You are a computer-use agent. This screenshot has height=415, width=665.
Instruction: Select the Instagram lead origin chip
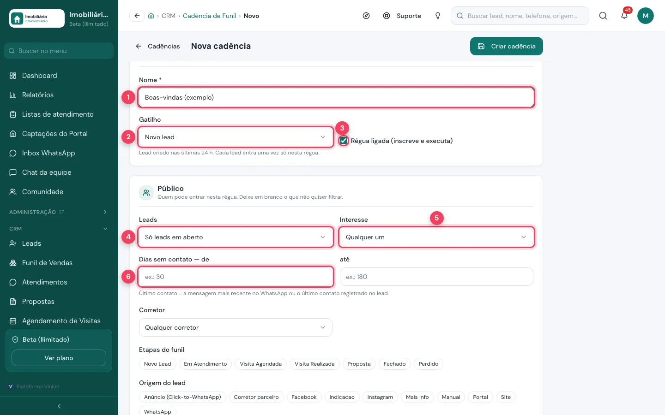(380, 397)
